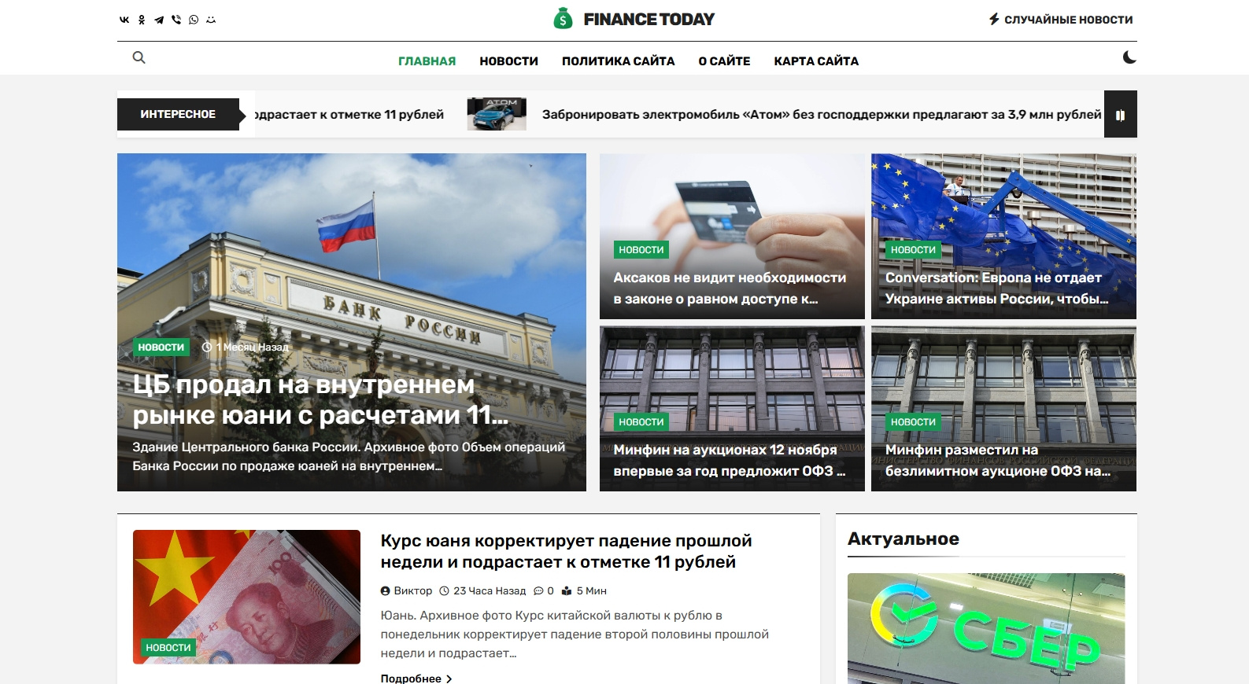The image size is (1249, 684).
Task: Open the WhatsApp icon
Action: (194, 20)
